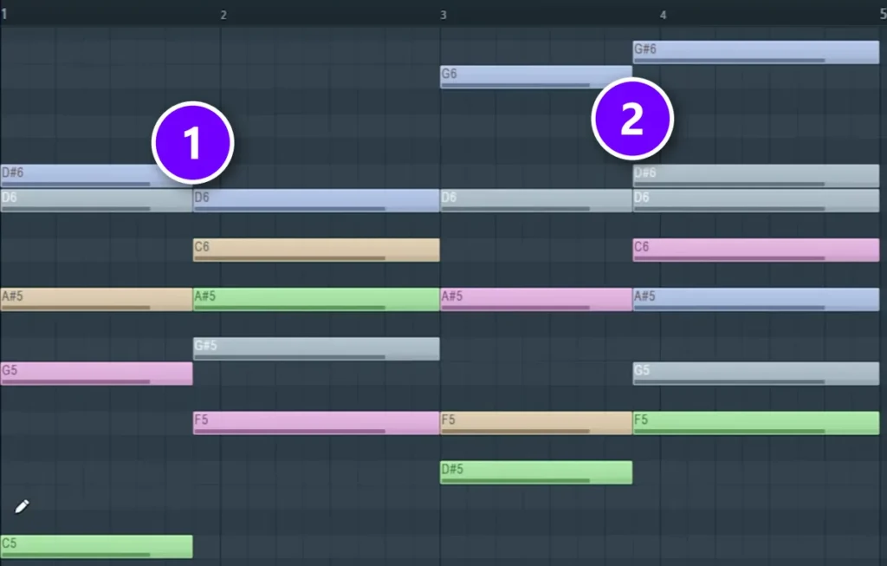
Task: Select the gray D6 note below gray D#6
Action: pos(755,201)
